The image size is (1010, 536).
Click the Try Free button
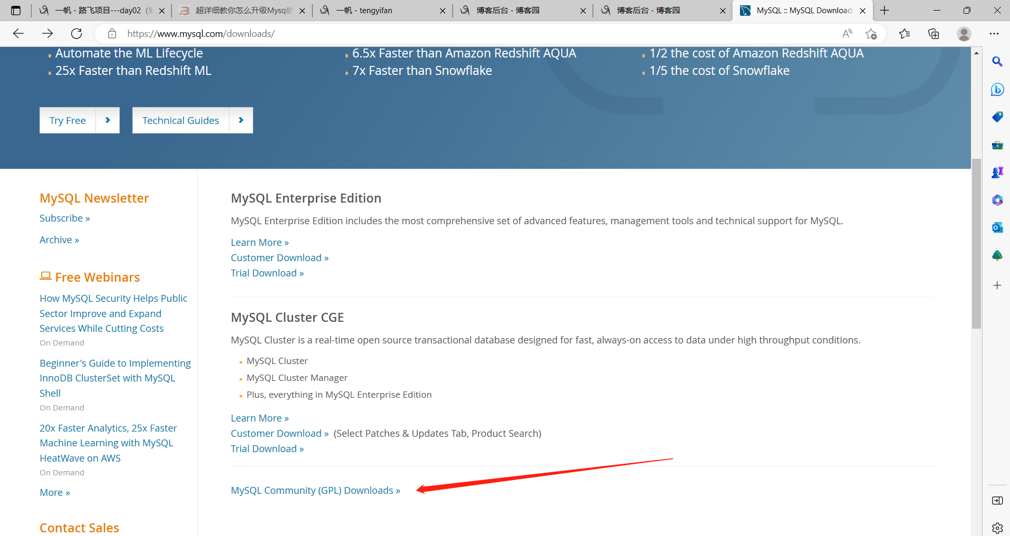pos(68,120)
